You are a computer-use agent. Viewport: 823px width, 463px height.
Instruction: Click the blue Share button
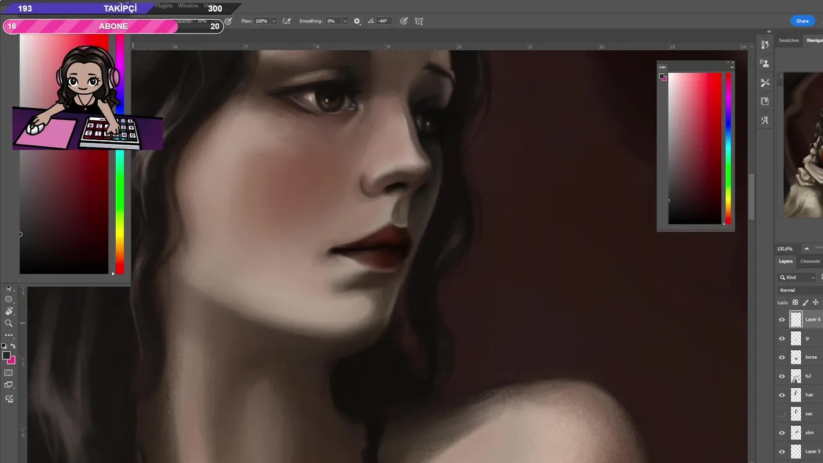pos(802,21)
